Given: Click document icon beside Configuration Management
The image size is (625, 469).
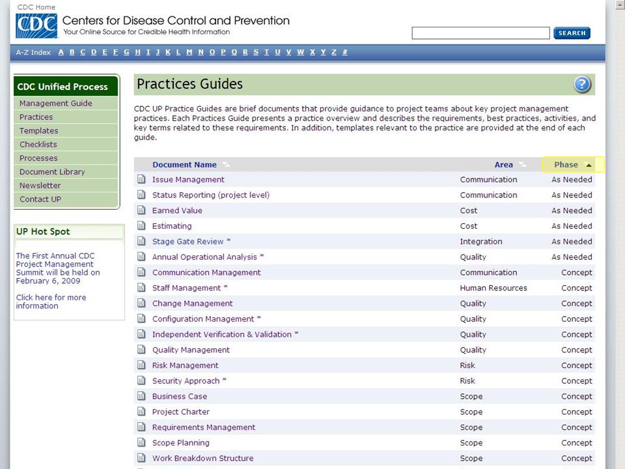Looking at the screenshot, I should [x=141, y=319].
